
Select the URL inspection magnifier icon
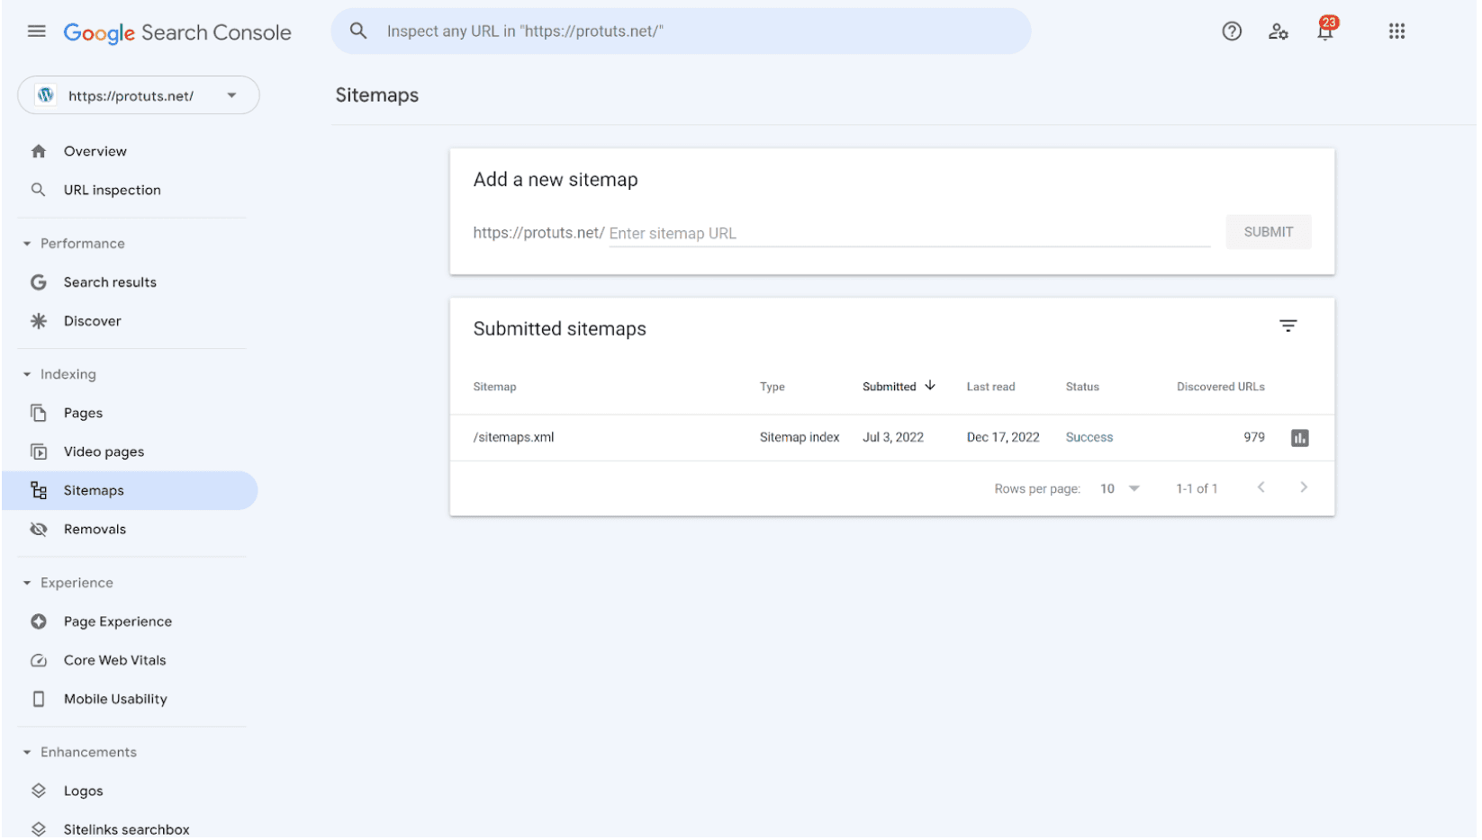[x=39, y=190]
